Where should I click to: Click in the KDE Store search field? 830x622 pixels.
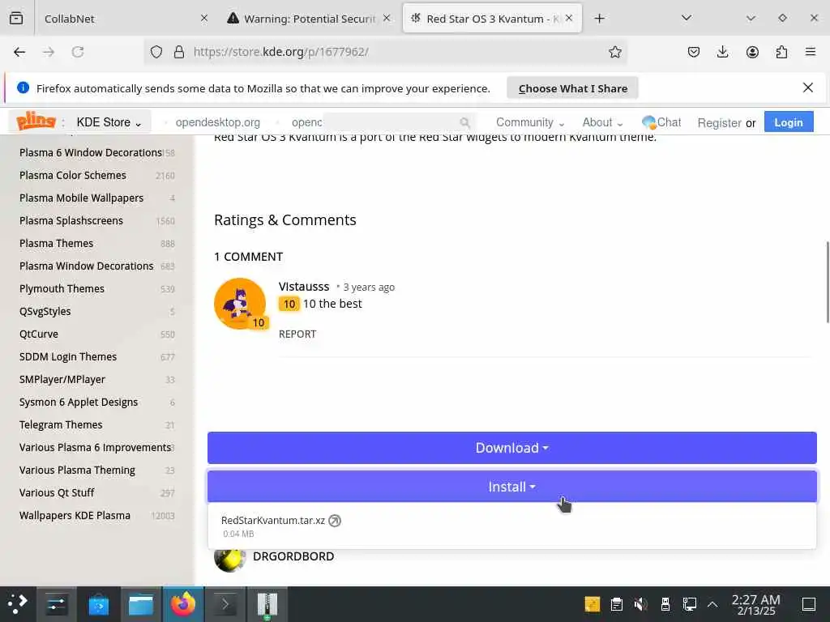point(391,123)
